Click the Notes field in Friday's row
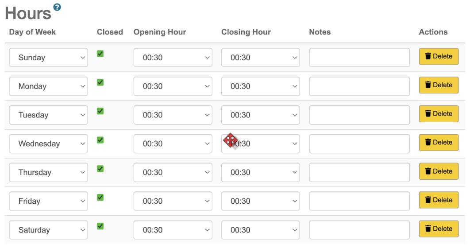This screenshot has height=248, width=474. (359, 201)
